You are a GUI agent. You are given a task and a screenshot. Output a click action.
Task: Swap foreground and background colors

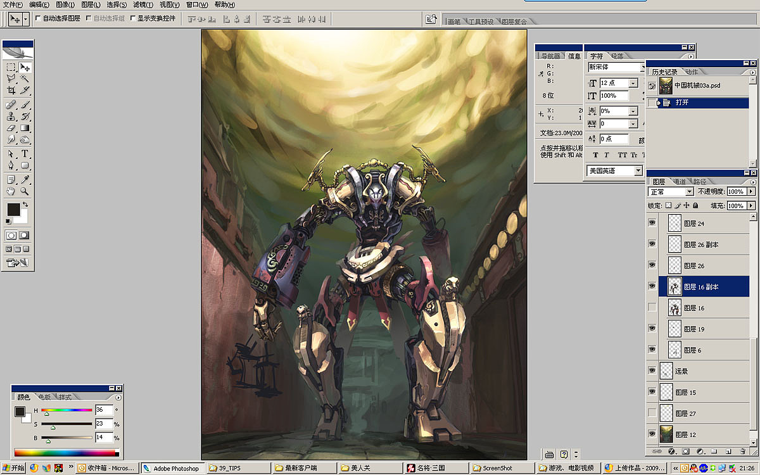pos(25,205)
